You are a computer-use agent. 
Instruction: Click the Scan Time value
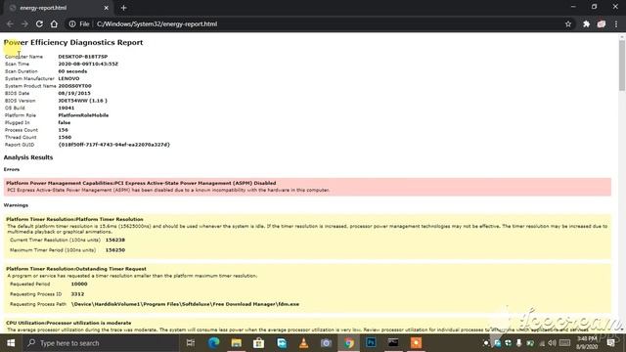tap(88, 64)
